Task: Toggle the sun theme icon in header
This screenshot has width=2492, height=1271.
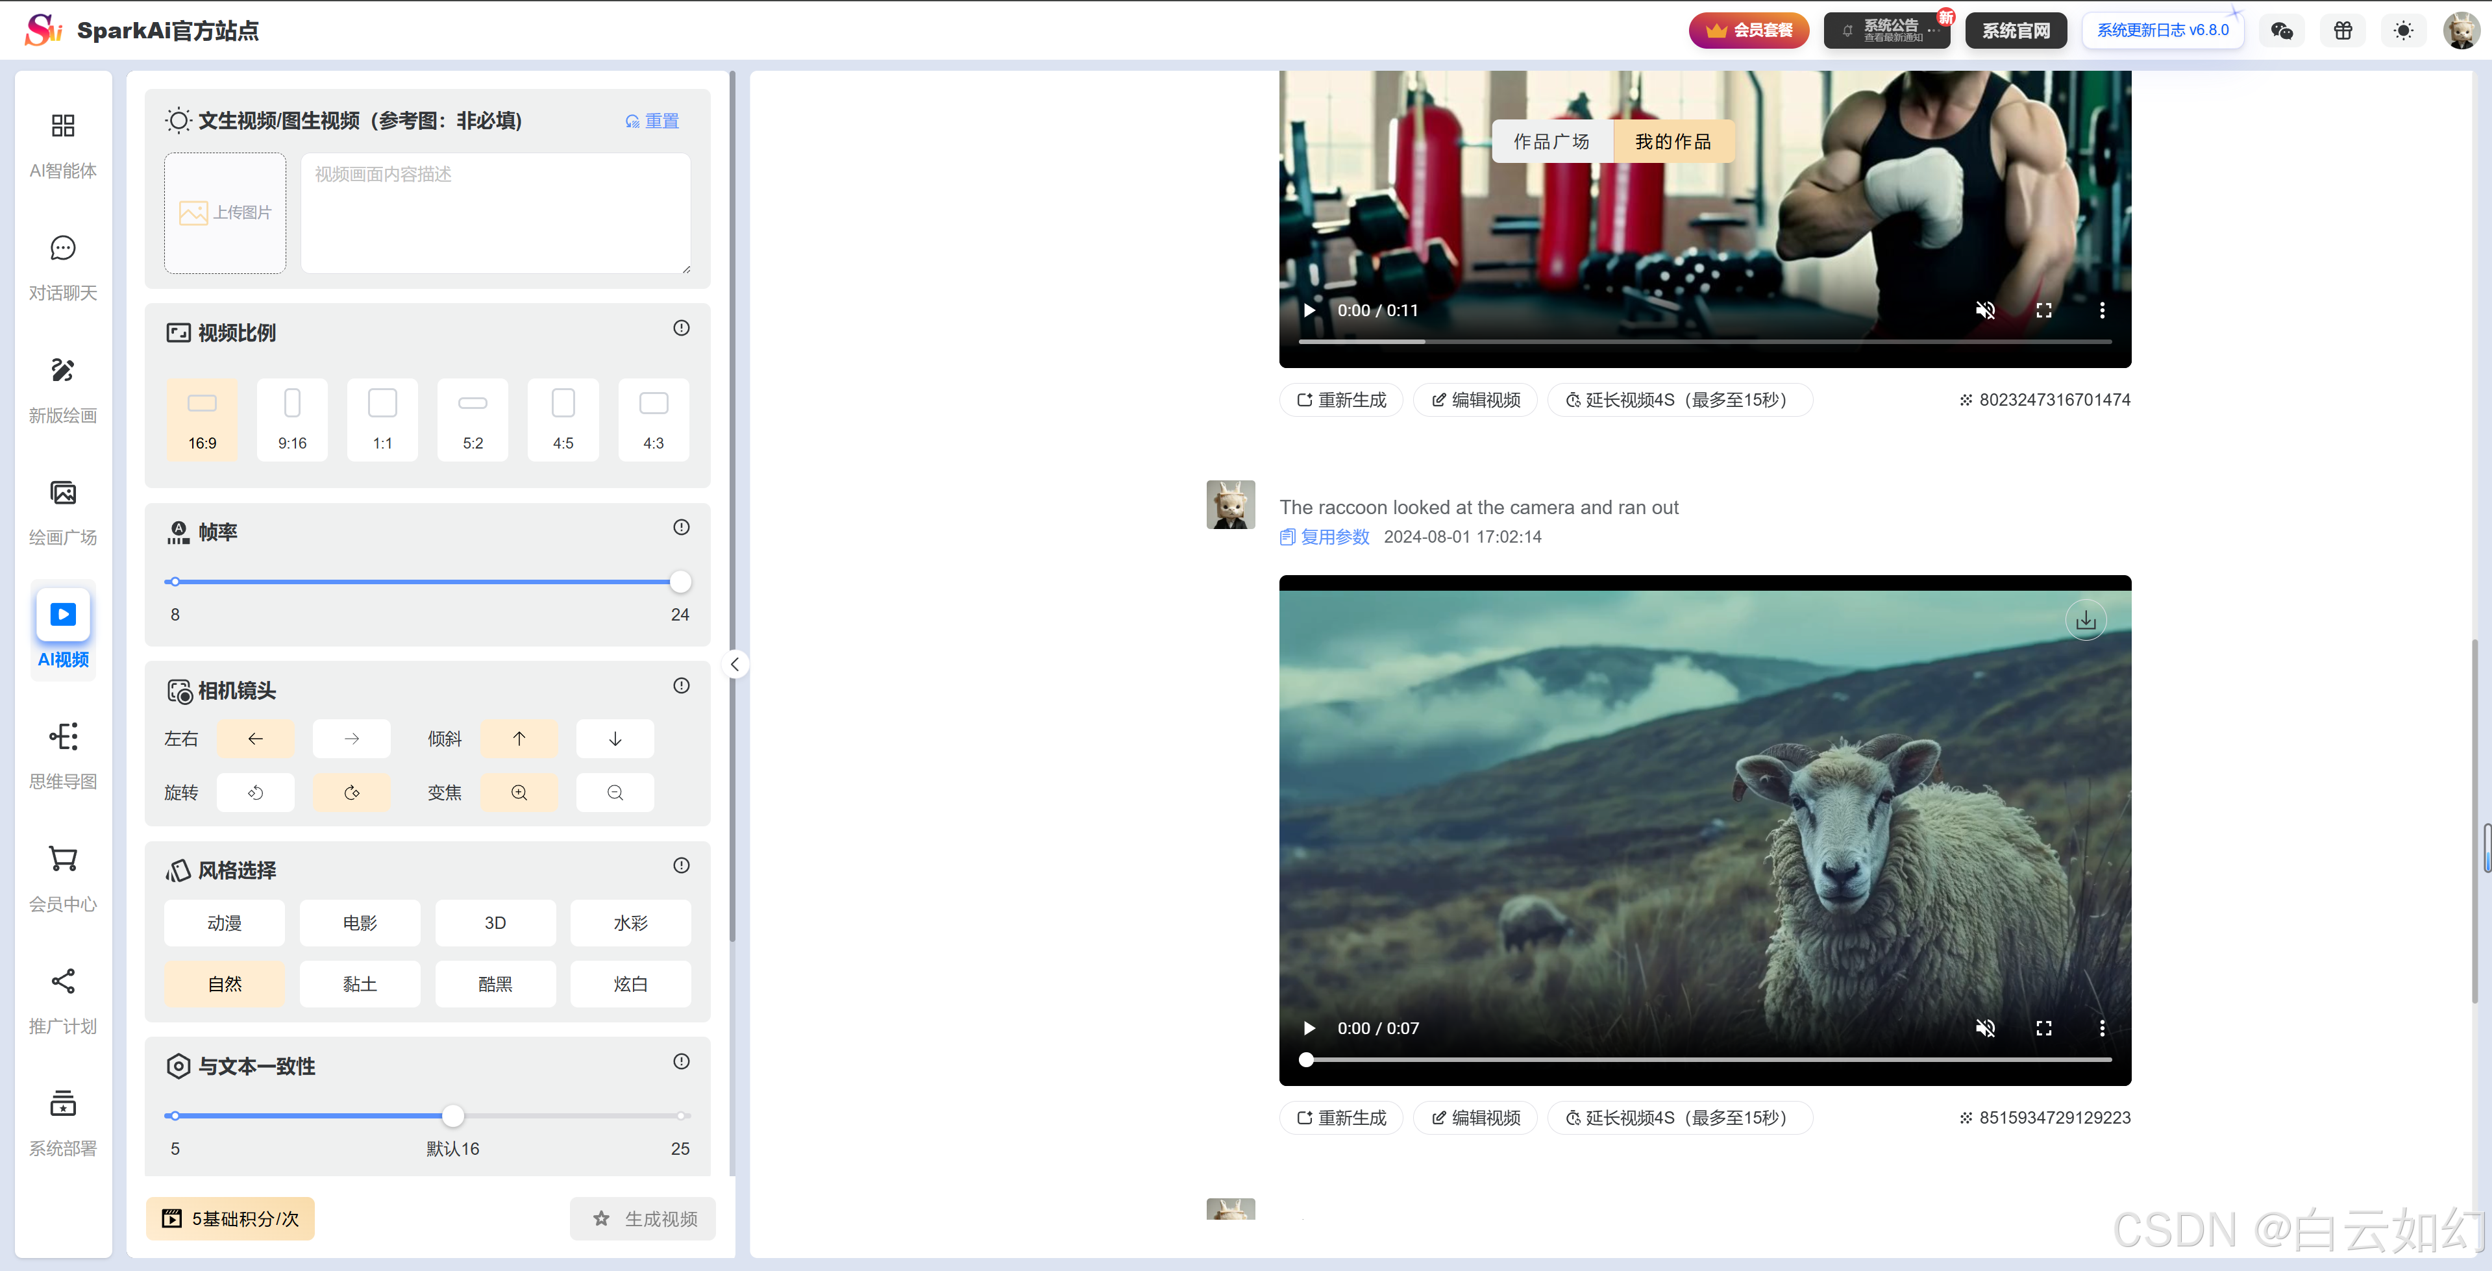Action: point(2403,31)
